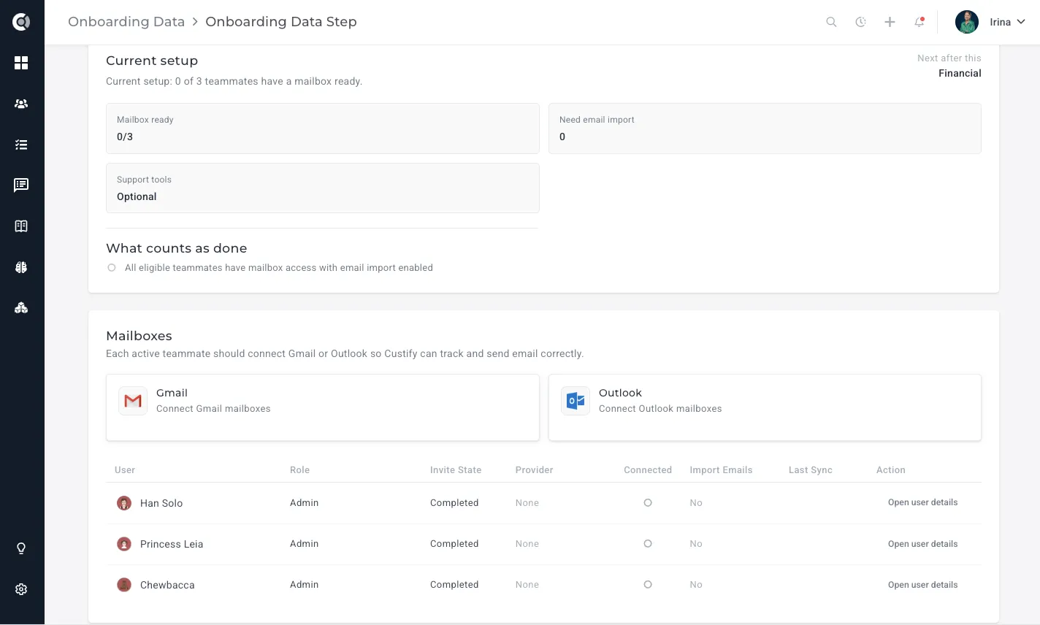This screenshot has height=625, width=1040.
Task: Click the User column header
Action: click(125, 470)
